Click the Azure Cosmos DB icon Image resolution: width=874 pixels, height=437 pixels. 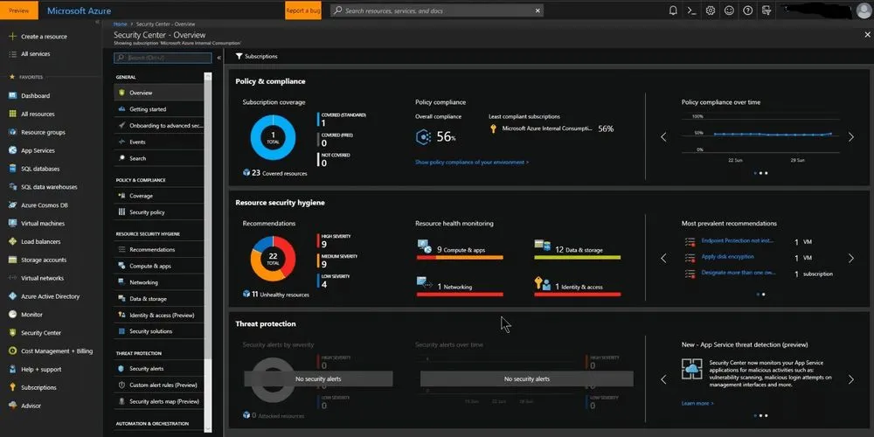[x=12, y=205]
